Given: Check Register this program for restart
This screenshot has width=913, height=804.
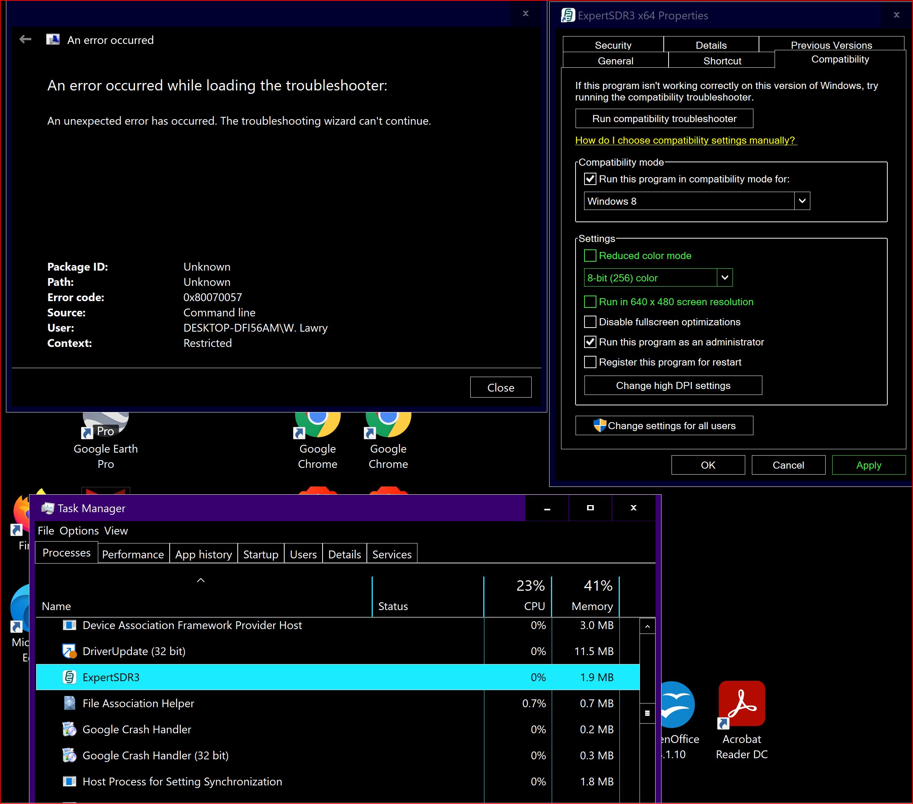Looking at the screenshot, I should tap(590, 362).
